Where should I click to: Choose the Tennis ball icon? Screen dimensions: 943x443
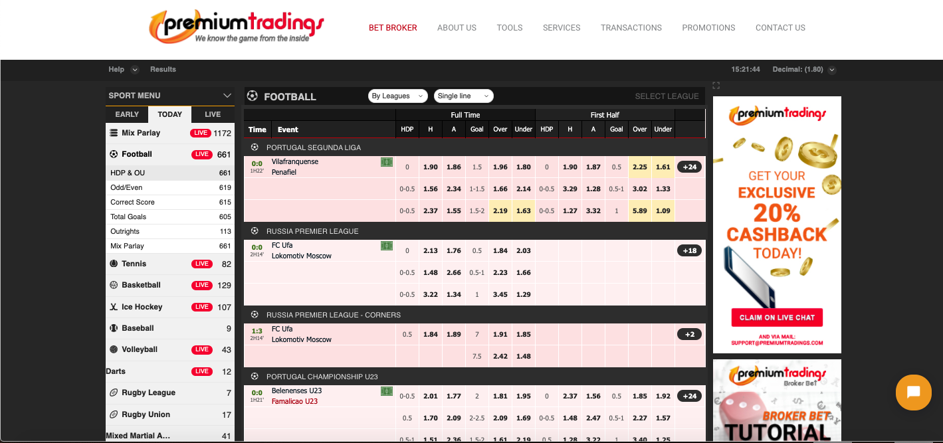click(114, 264)
